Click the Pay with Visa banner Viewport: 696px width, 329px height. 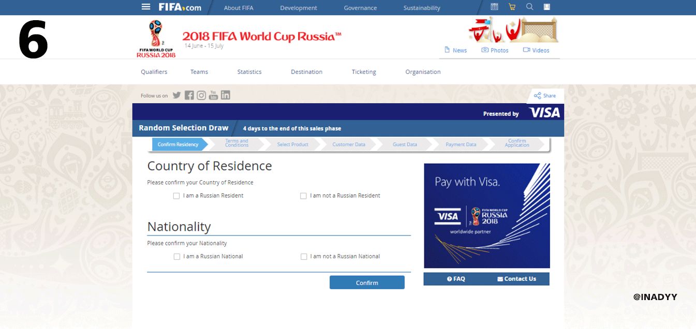486,215
